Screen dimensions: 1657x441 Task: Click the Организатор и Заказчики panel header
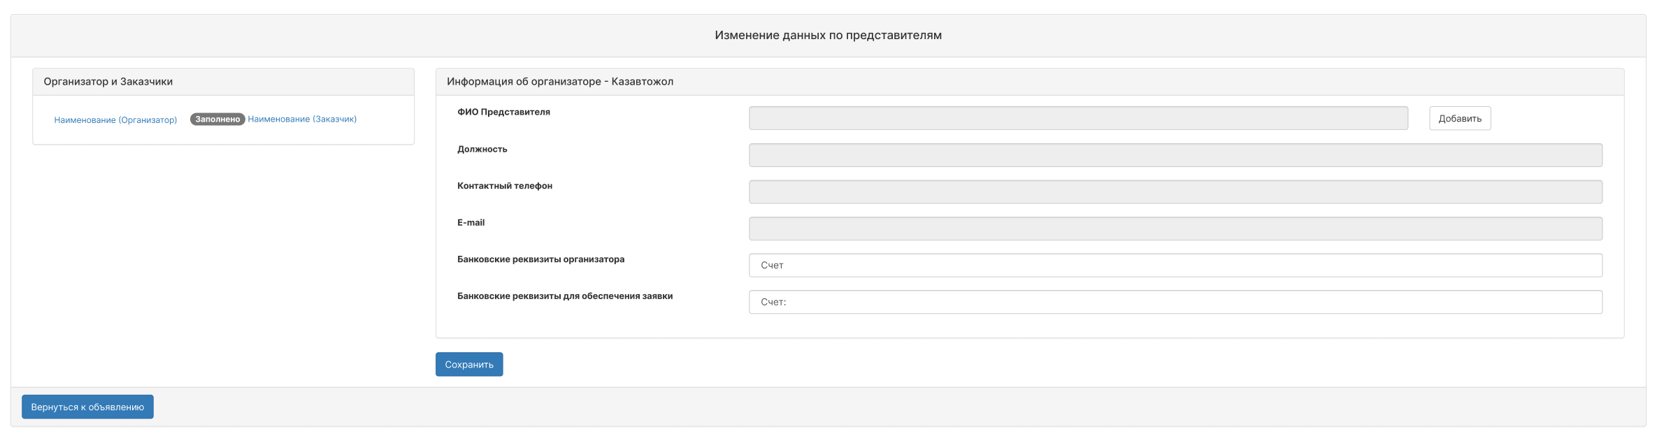pos(108,82)
